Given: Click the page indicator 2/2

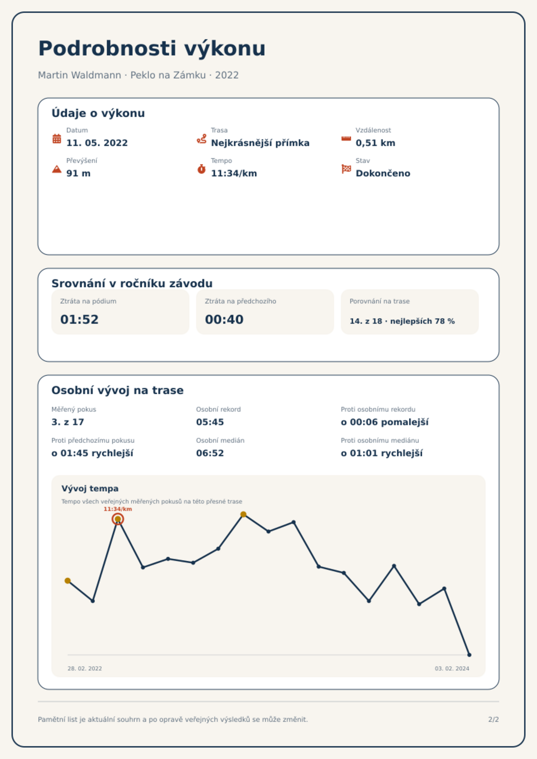Looking at the screenshot, I should coord(493,719).
